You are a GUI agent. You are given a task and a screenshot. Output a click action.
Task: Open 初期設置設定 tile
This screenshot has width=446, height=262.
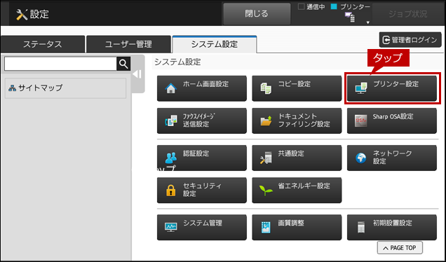click(392, 228)
